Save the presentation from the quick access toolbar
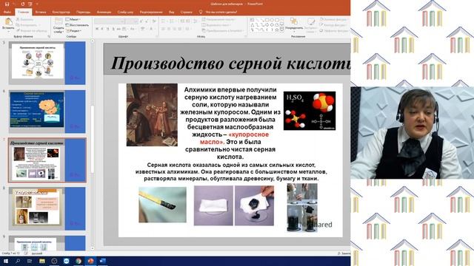This screenshot has height=266, width=474. point(7,4)
